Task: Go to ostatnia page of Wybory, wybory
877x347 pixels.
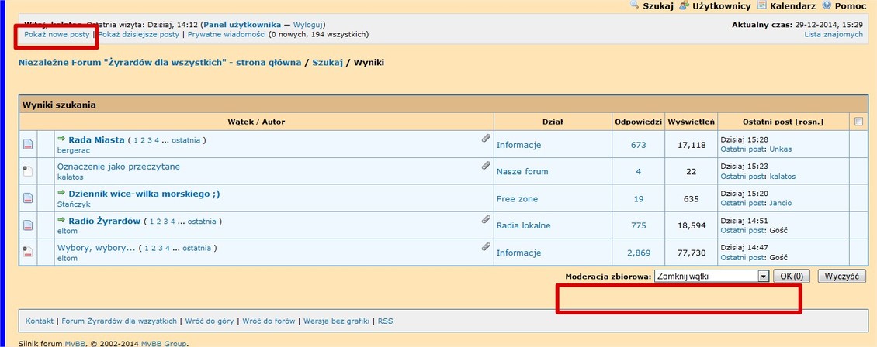Action: click(197, 249)
